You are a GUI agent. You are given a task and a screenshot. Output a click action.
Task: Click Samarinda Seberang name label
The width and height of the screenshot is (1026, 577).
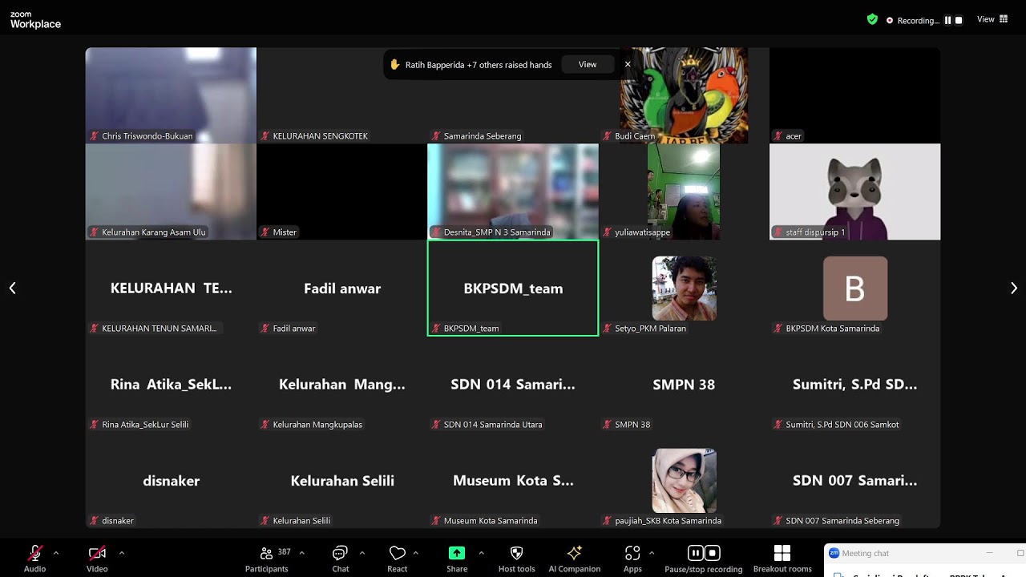tap(483, 136)
